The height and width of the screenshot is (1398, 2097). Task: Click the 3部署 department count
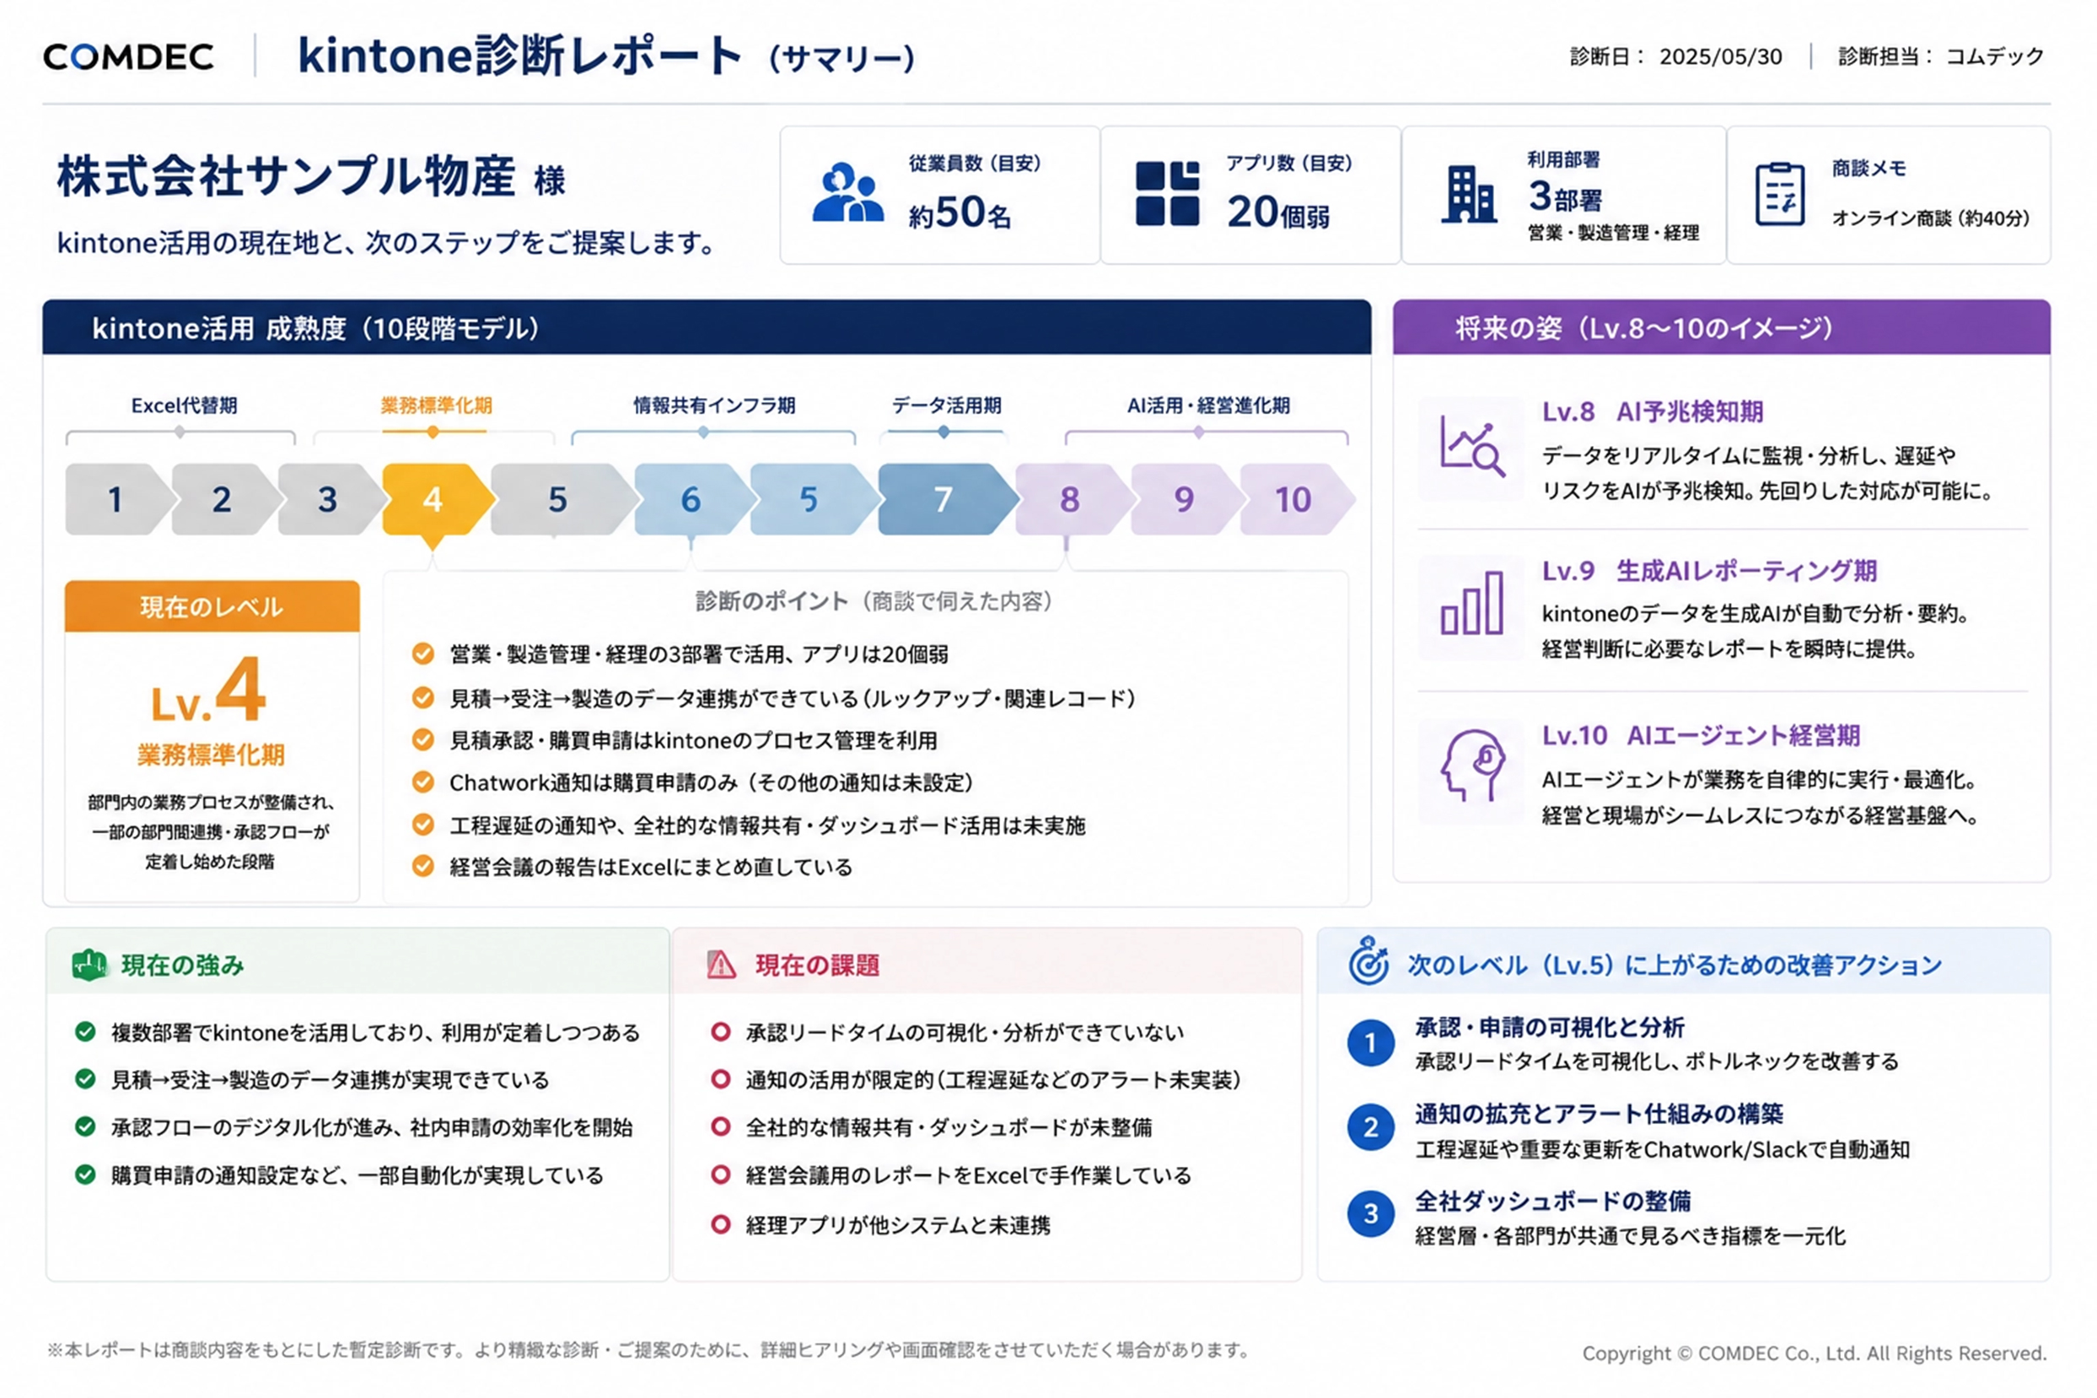(1565, 196)
